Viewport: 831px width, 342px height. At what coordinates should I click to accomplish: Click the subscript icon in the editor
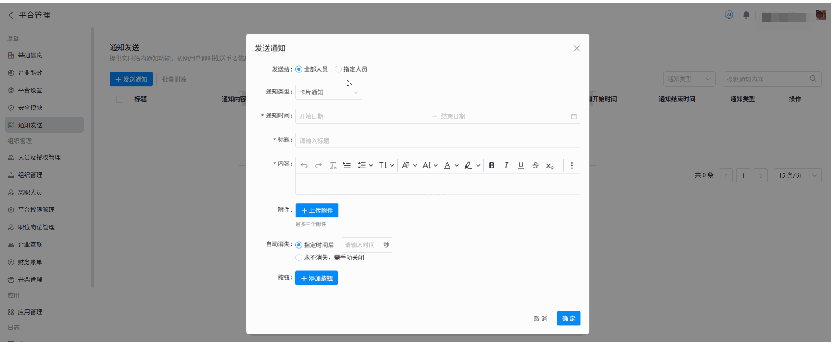550,166
